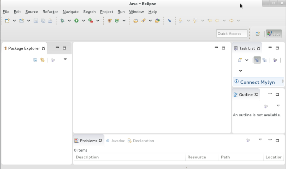The height and width of the screenshot is (169, 286).
Task: Expand the Run dropdown arrow
Action: (x=84, y=21)
